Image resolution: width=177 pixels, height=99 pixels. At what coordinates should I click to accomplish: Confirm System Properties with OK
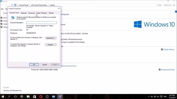click(34, 65)
